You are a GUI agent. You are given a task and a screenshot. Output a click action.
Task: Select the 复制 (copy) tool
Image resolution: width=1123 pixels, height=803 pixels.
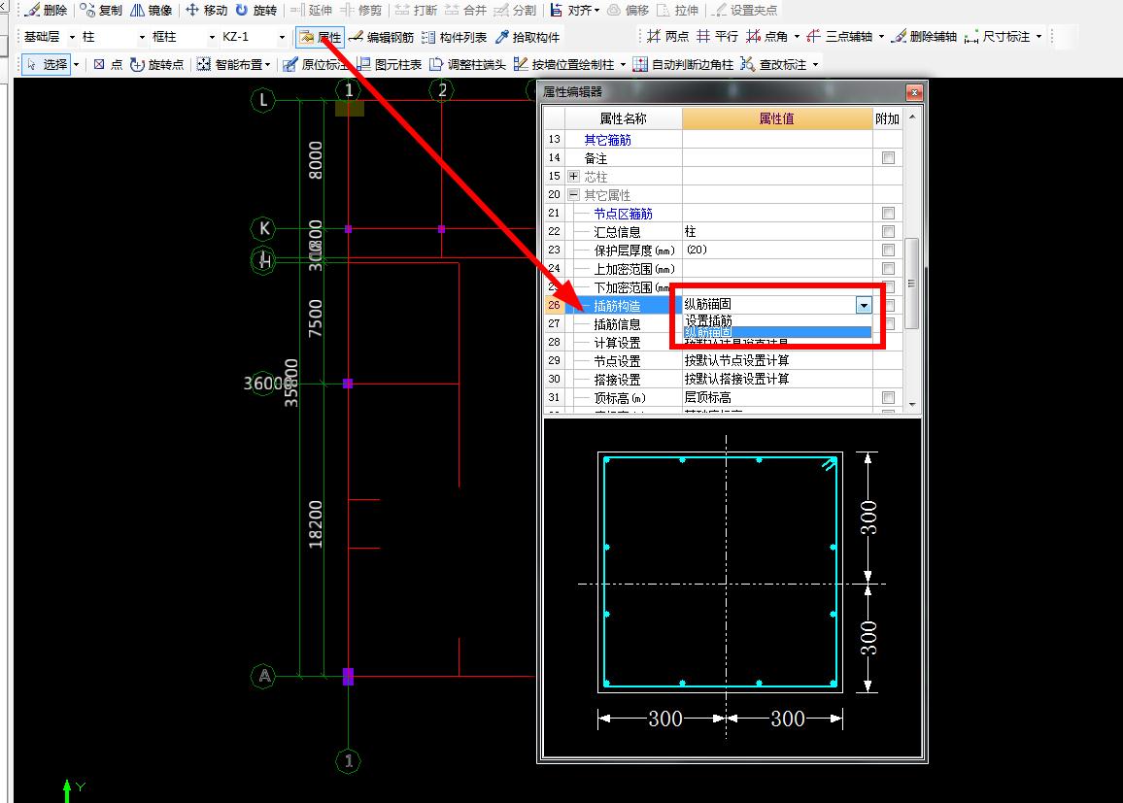coord(101,10)
